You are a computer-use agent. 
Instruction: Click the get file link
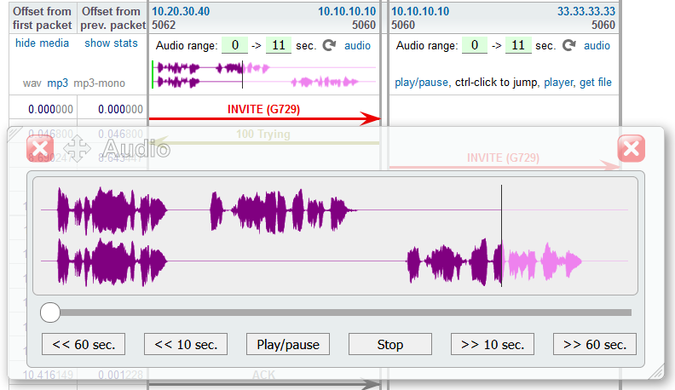click(595, 83)
